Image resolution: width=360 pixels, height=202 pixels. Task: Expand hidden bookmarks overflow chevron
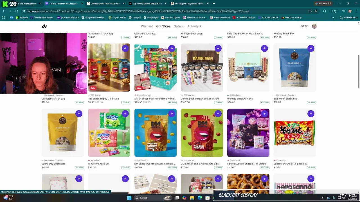pyautogui.click(x=333, y=17)
